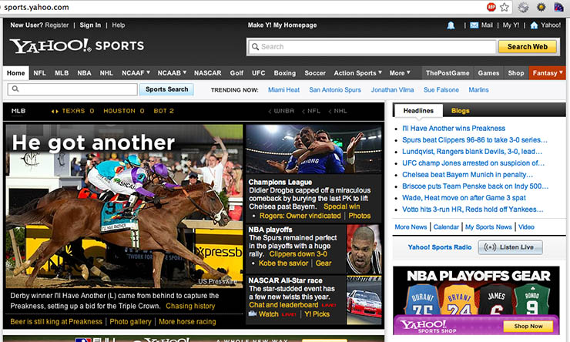Open the Kobe the savior link

(283, 263)
